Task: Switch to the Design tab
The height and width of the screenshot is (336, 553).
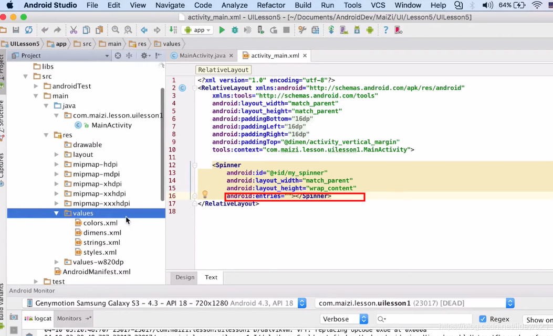Action: 185,277
